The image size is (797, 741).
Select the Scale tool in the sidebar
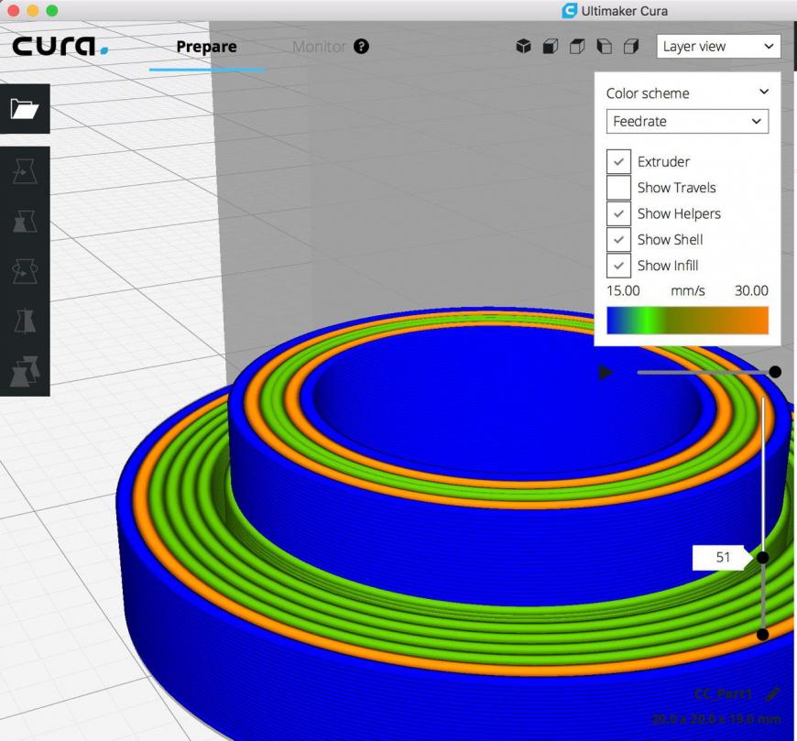click(x=25, y=222)
